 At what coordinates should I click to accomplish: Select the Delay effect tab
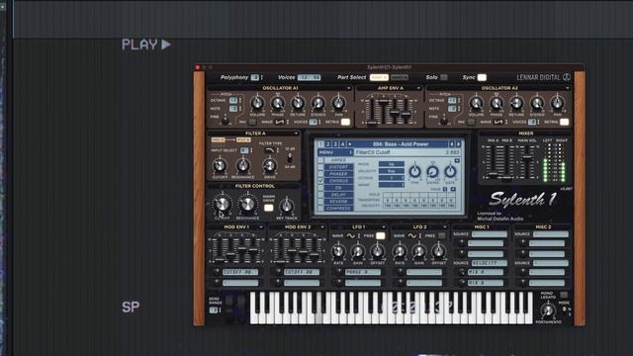coord(338,195)
